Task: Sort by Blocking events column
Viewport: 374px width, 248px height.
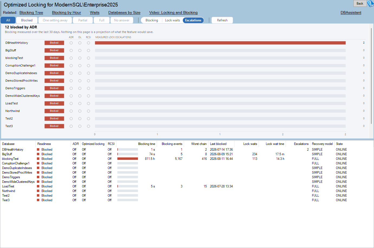Action: coord(170,144)
